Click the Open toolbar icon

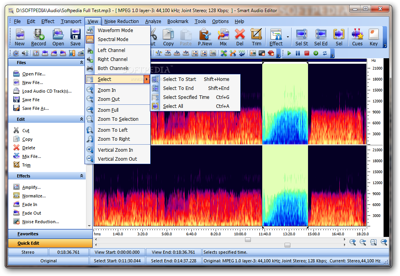click(x=58, y=37)
